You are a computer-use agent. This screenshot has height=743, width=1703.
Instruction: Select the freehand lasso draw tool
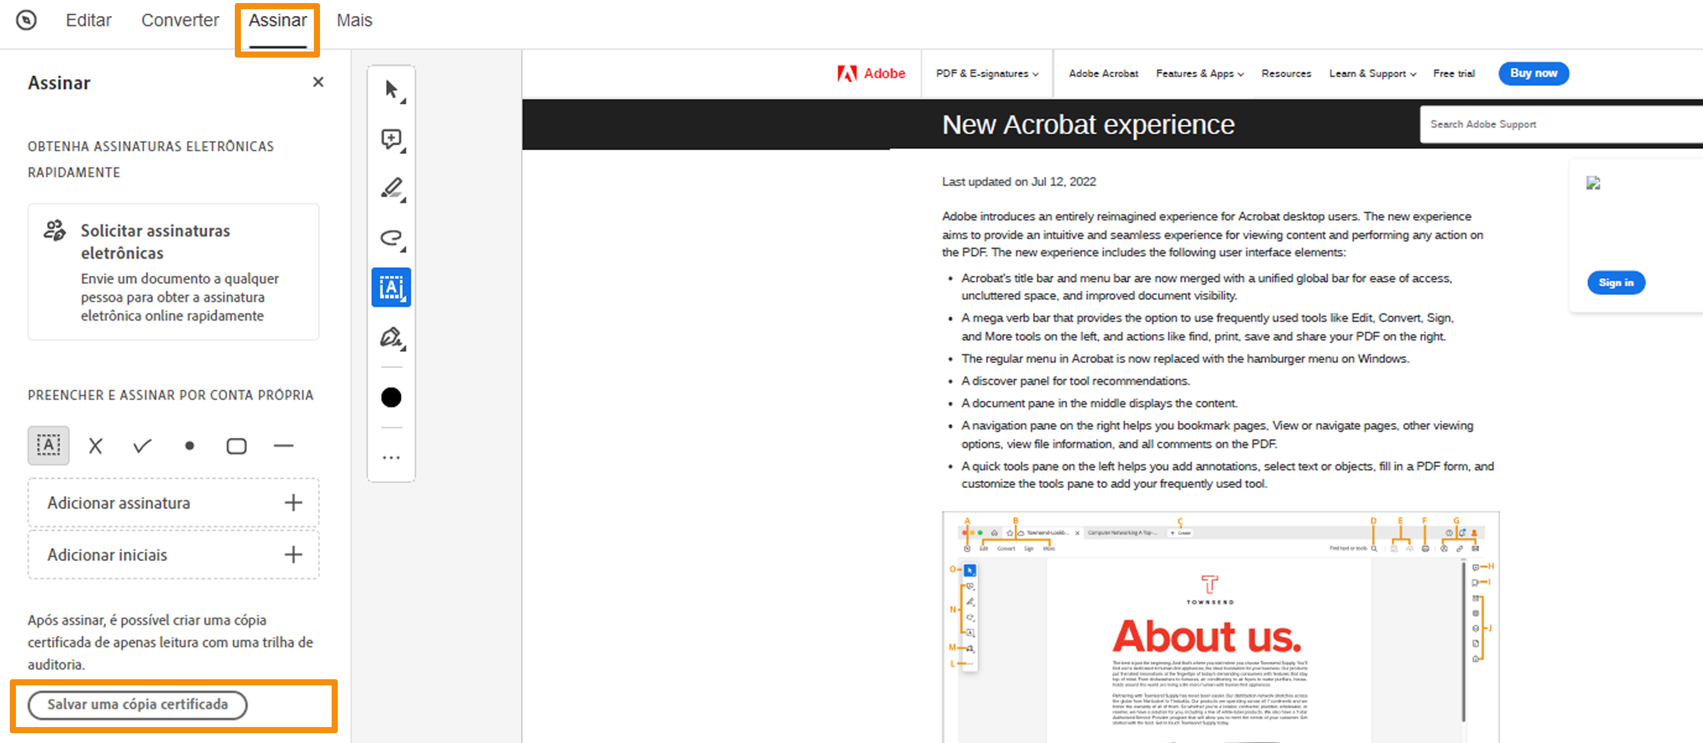click(x=391, y=238)
